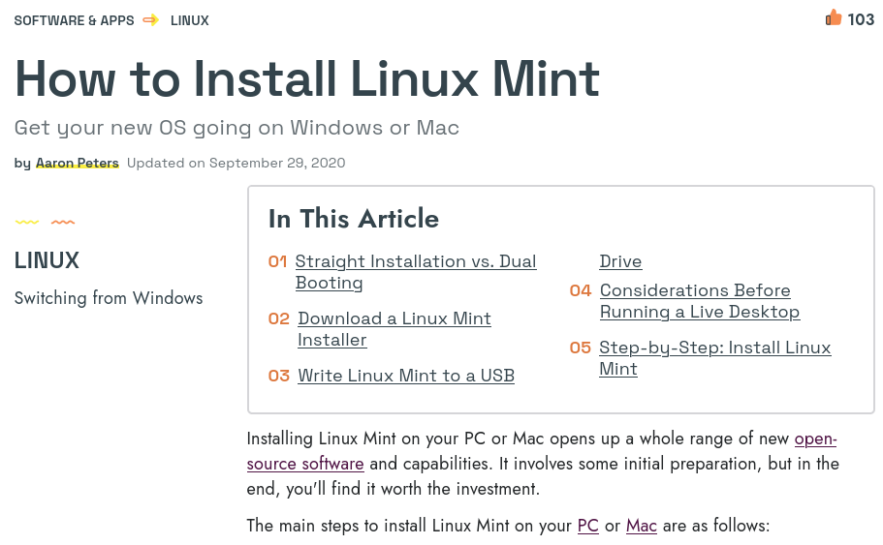883x545 pixels.
Task: Click the In This Article heading
Action: tap(354, 218)
